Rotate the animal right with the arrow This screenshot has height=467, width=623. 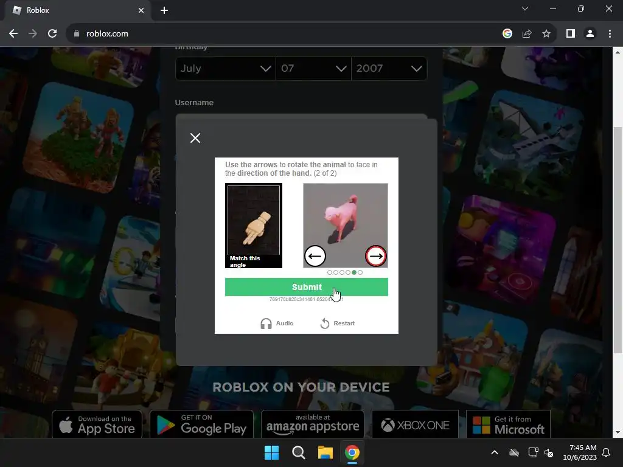[376, 256]
